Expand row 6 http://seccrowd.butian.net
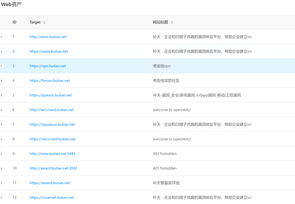 click(x=2, y=110)
